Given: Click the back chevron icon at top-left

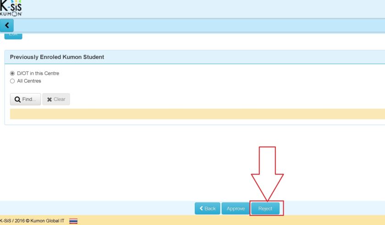Looking at the screenshot, I should point(7,26).
